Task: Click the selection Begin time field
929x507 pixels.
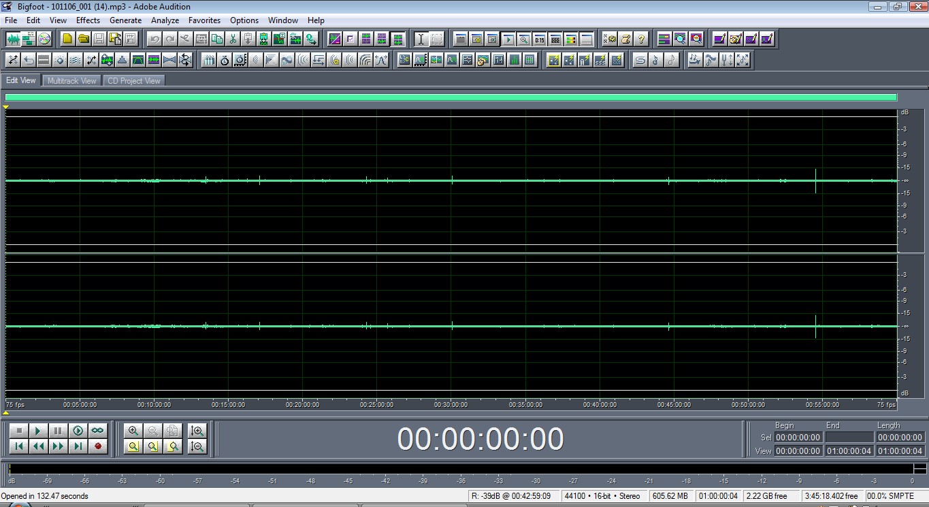Action: pos(798,438)
